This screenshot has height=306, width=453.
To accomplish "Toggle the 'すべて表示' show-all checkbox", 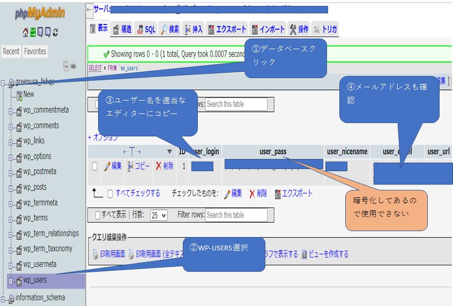I will point(98,215).
